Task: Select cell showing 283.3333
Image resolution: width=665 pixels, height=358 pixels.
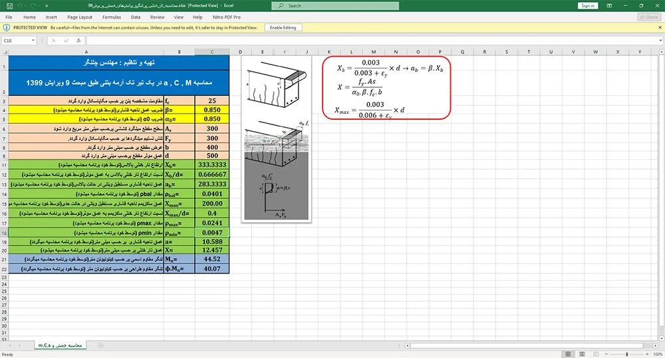Action: click(212, 184)
